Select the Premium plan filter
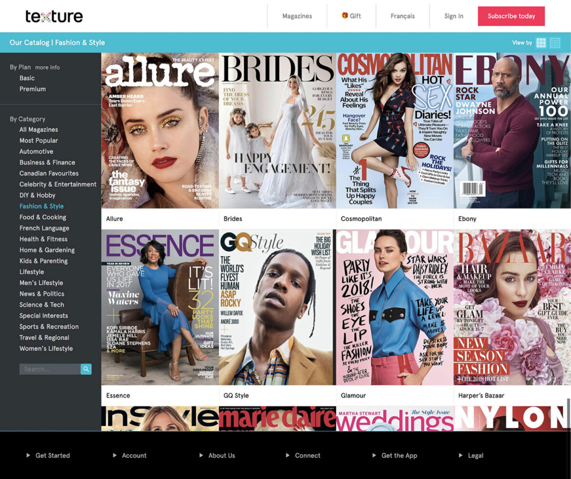Screen dimensions: 571x479 33,89
